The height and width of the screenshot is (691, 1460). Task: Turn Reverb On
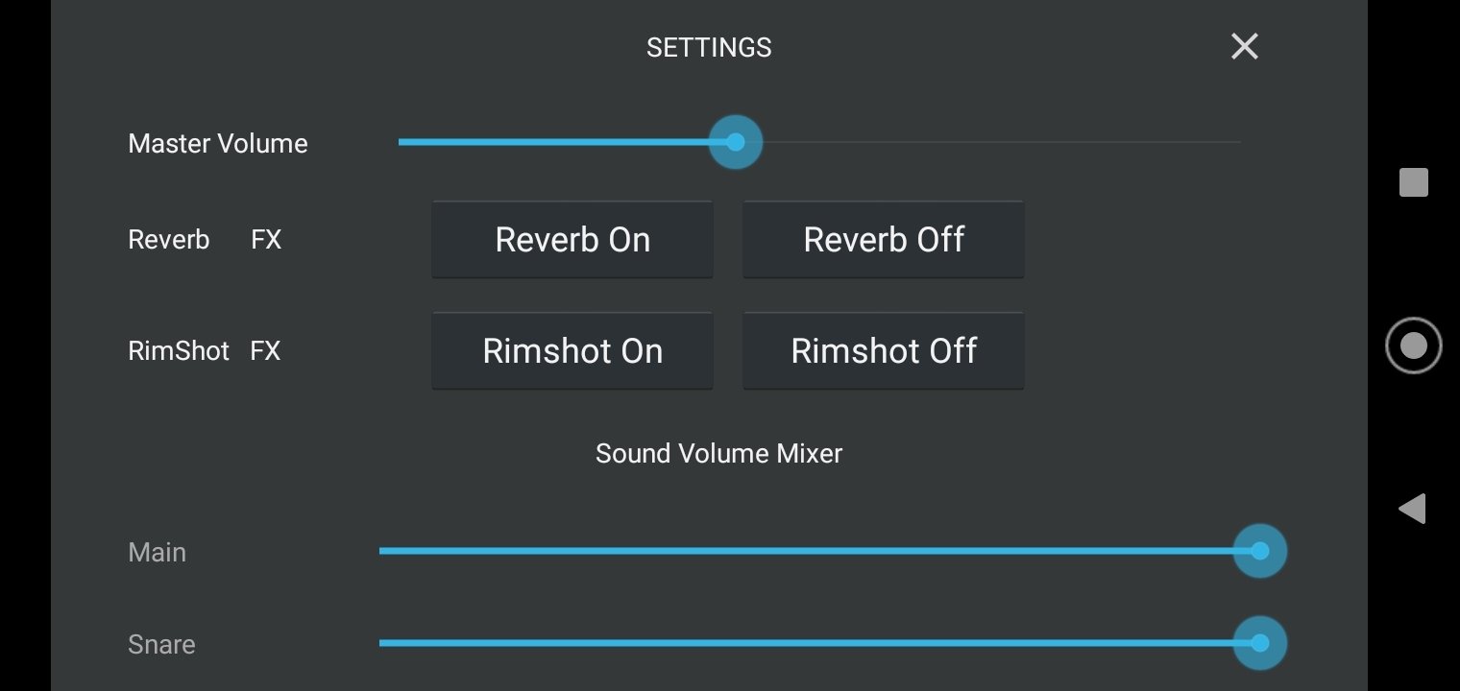[x=572, y=239]
